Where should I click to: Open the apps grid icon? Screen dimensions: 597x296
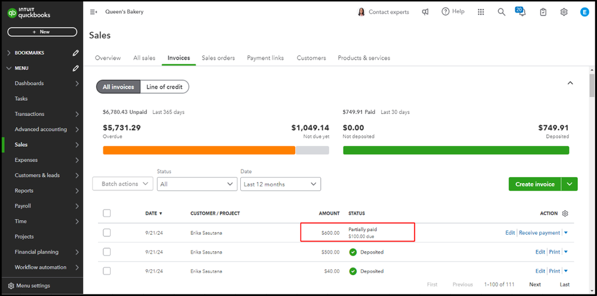pyautogui.click(x=481, y=12)
